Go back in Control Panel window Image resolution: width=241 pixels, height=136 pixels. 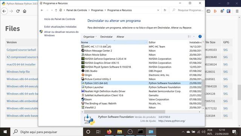(42, 10)
